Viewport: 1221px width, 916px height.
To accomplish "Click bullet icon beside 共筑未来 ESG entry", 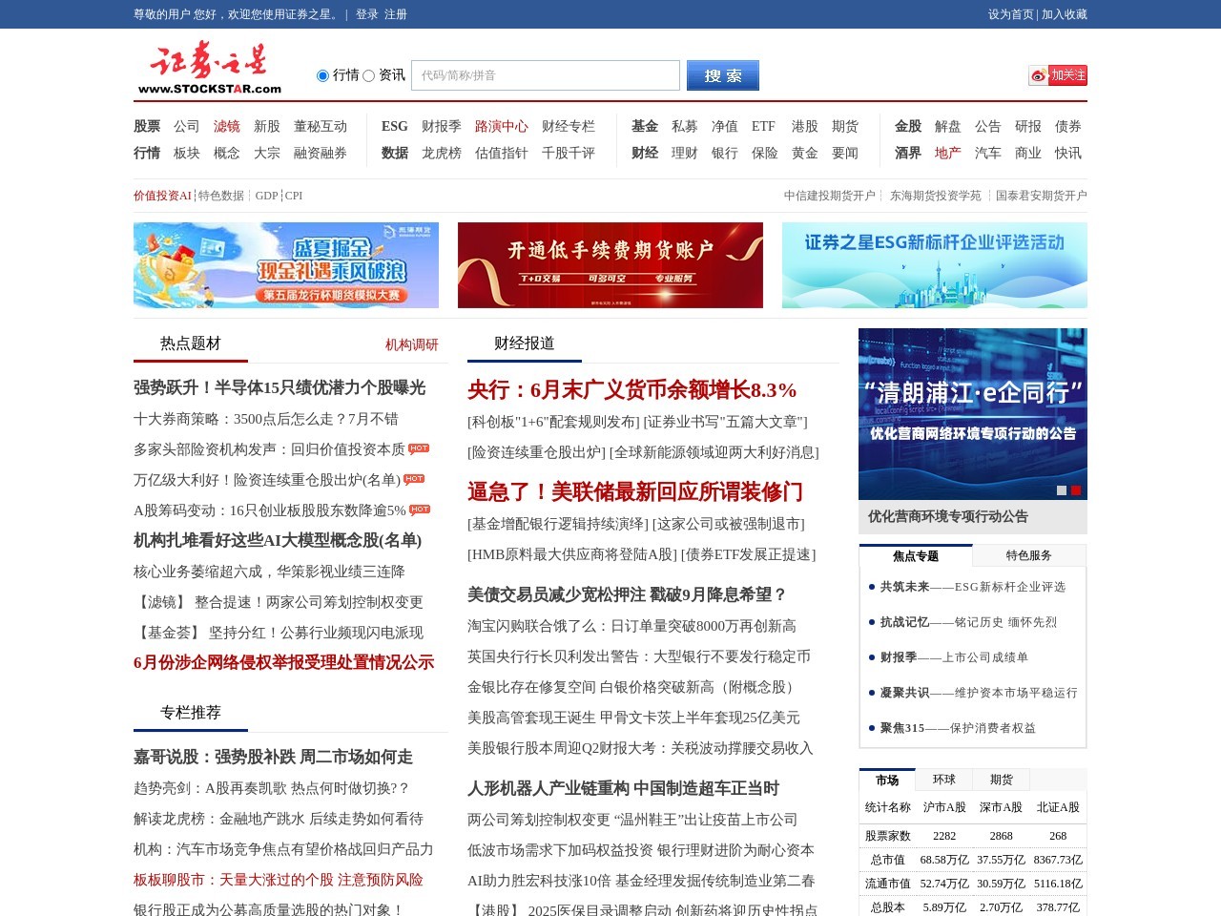I will (x=871, y=587).
